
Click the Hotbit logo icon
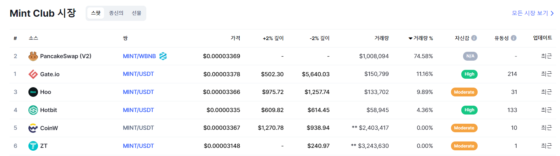pos(33,110)
